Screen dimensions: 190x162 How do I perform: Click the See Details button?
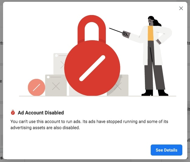click(166, 150)
